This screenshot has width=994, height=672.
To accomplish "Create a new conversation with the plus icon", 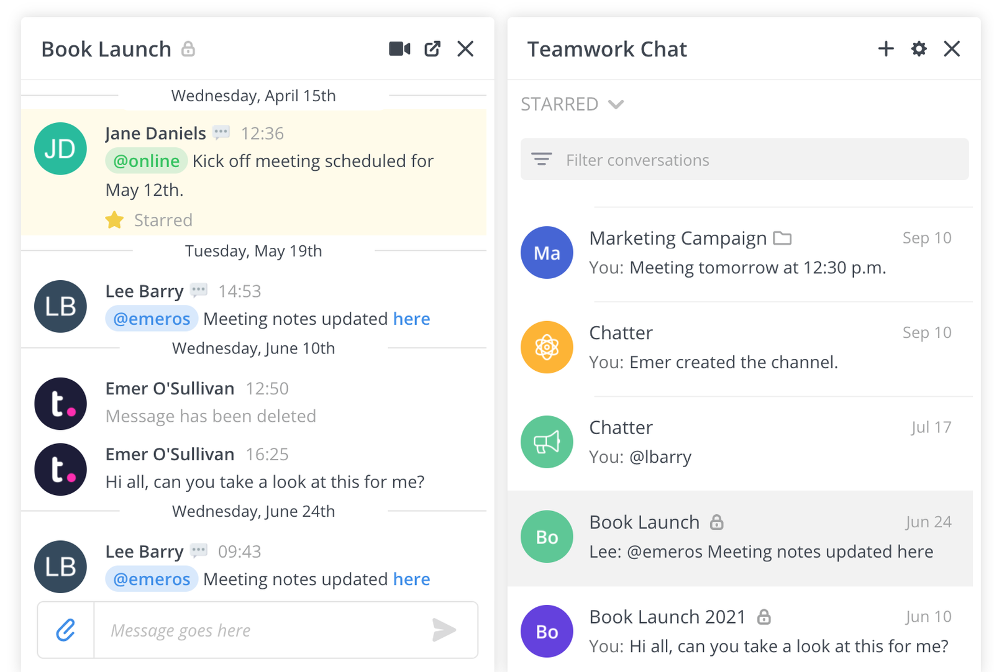I will [x=885, y=48].
